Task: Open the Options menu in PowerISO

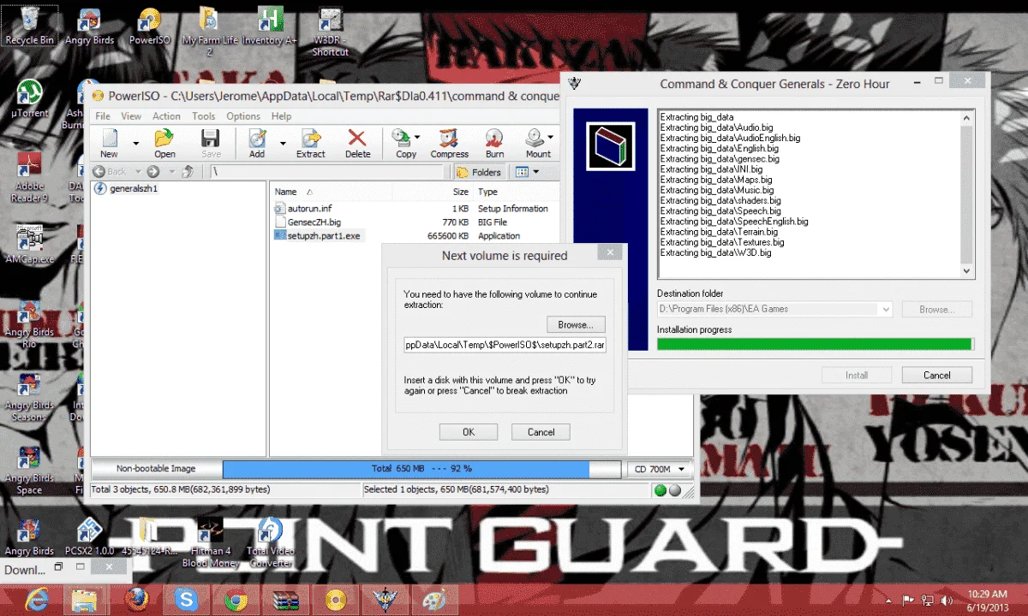Action: coord(243,116)
